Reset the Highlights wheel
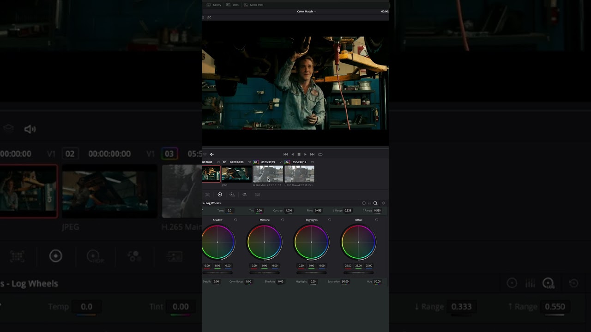Viewport: 591px width, 332px height. click(329, 220)
